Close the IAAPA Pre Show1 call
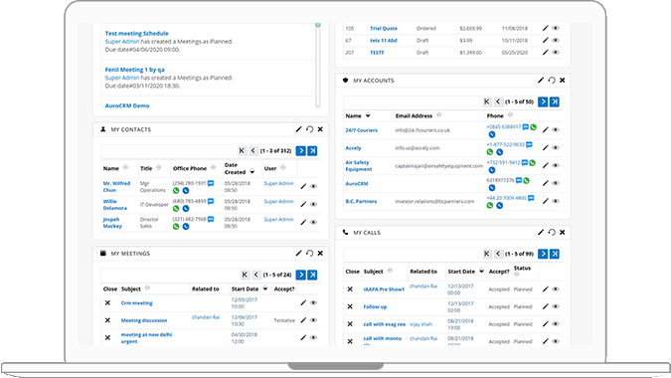The image size is (671, 378). (x=350, y=289)
